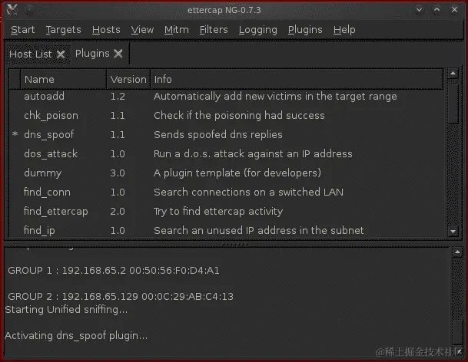Click 'Check if the poisoning had success' text
Viewport: 468px width, 362px height.
pyautogui.click(x=239, y=116)
